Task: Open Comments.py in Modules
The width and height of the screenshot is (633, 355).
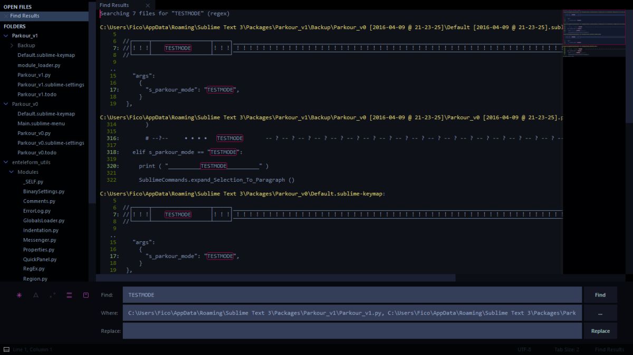Action: (x=39, y=201)
